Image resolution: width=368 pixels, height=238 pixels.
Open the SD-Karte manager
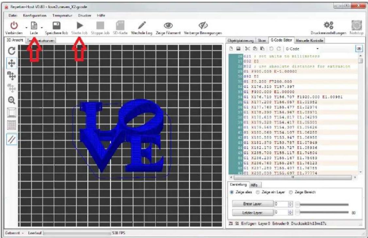pyautogui.click(x=120, y=28)
